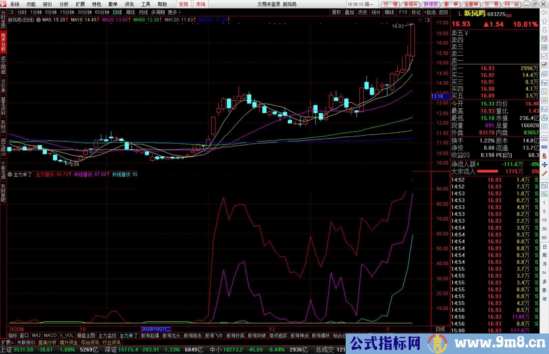Select the MACD indicator tab at the bottom
The height and width of the screenshot is (354, 549).
50,335
